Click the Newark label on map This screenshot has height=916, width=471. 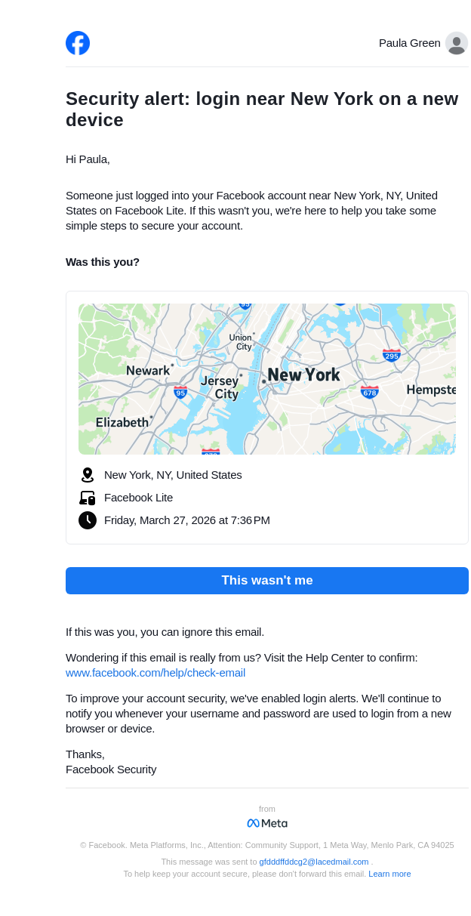tap(148, 371)
